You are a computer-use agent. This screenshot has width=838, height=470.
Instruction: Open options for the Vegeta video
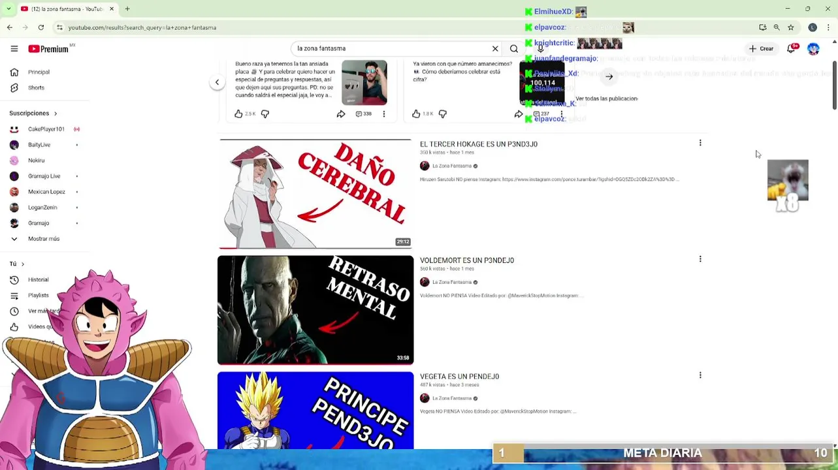click(700, 375)
